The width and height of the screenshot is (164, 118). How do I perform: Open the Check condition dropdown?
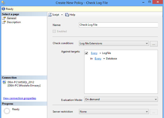point(114,43)
